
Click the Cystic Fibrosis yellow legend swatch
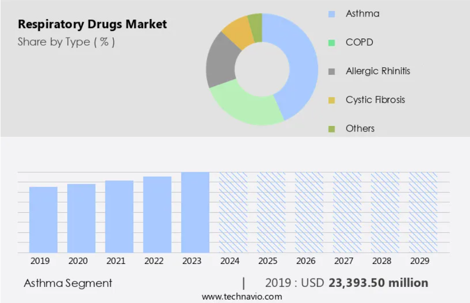[332, 100]
